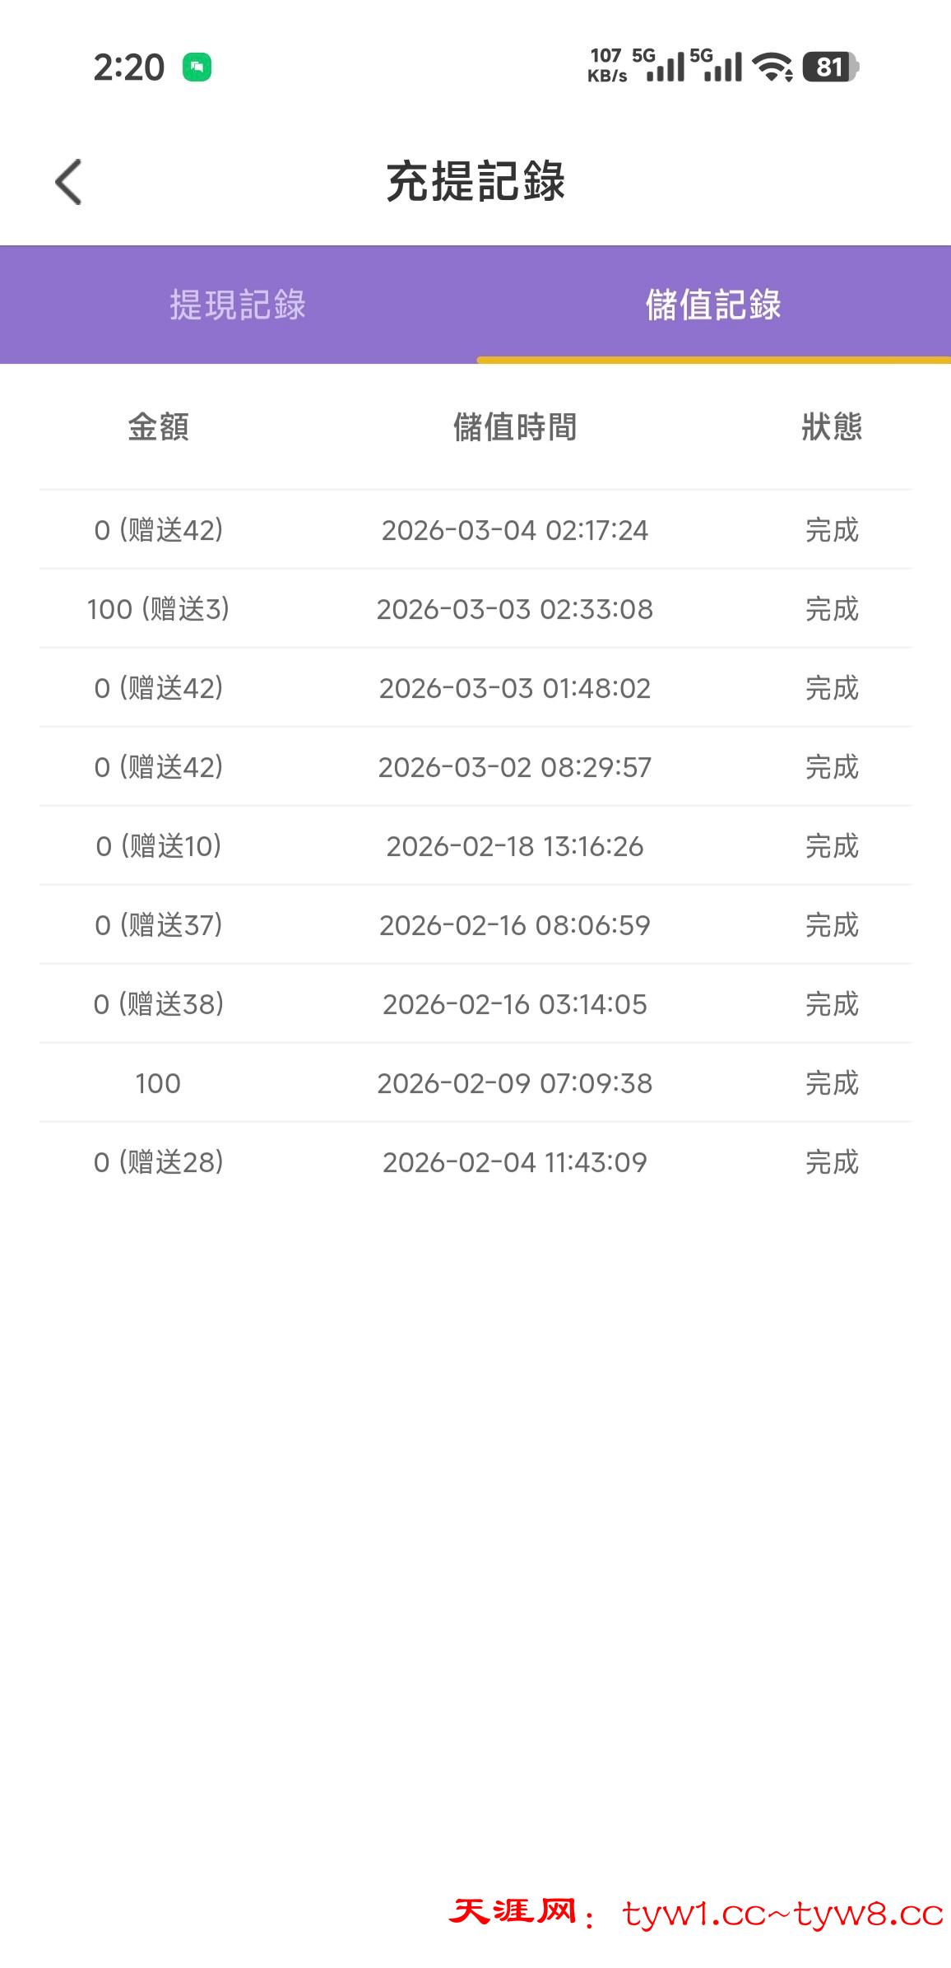This screenshot has width=951, height=1968.
Task: Open the record dated 2026-03-03 01:48:02
Action: (x=515, y=688)
